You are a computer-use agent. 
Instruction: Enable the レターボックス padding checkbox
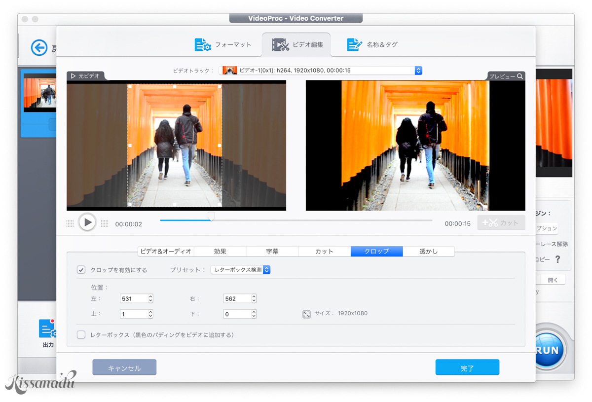81,334
